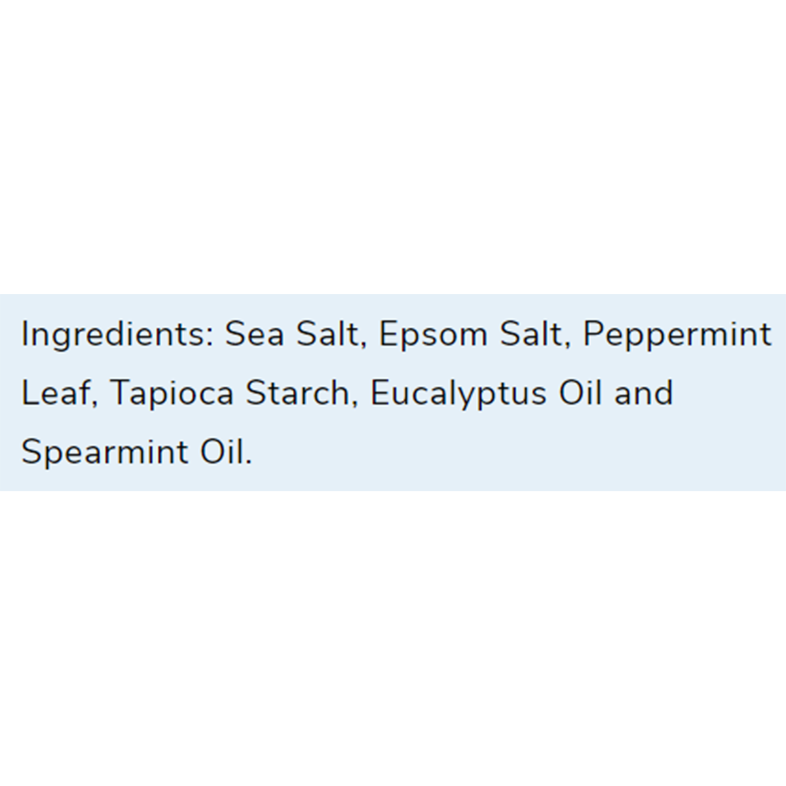Click "Oil" following "Eucalyptus"
786x786 pixels.
[580, 393]
